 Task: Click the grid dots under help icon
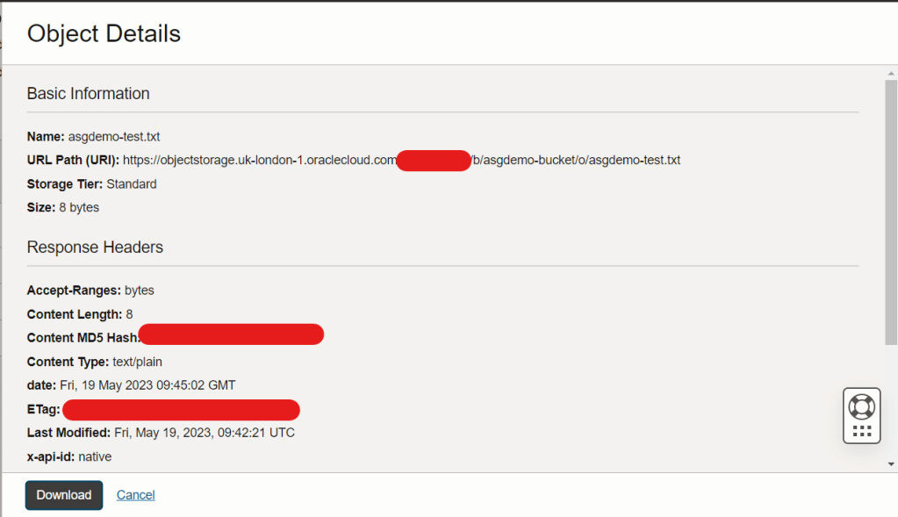point(862,431)
